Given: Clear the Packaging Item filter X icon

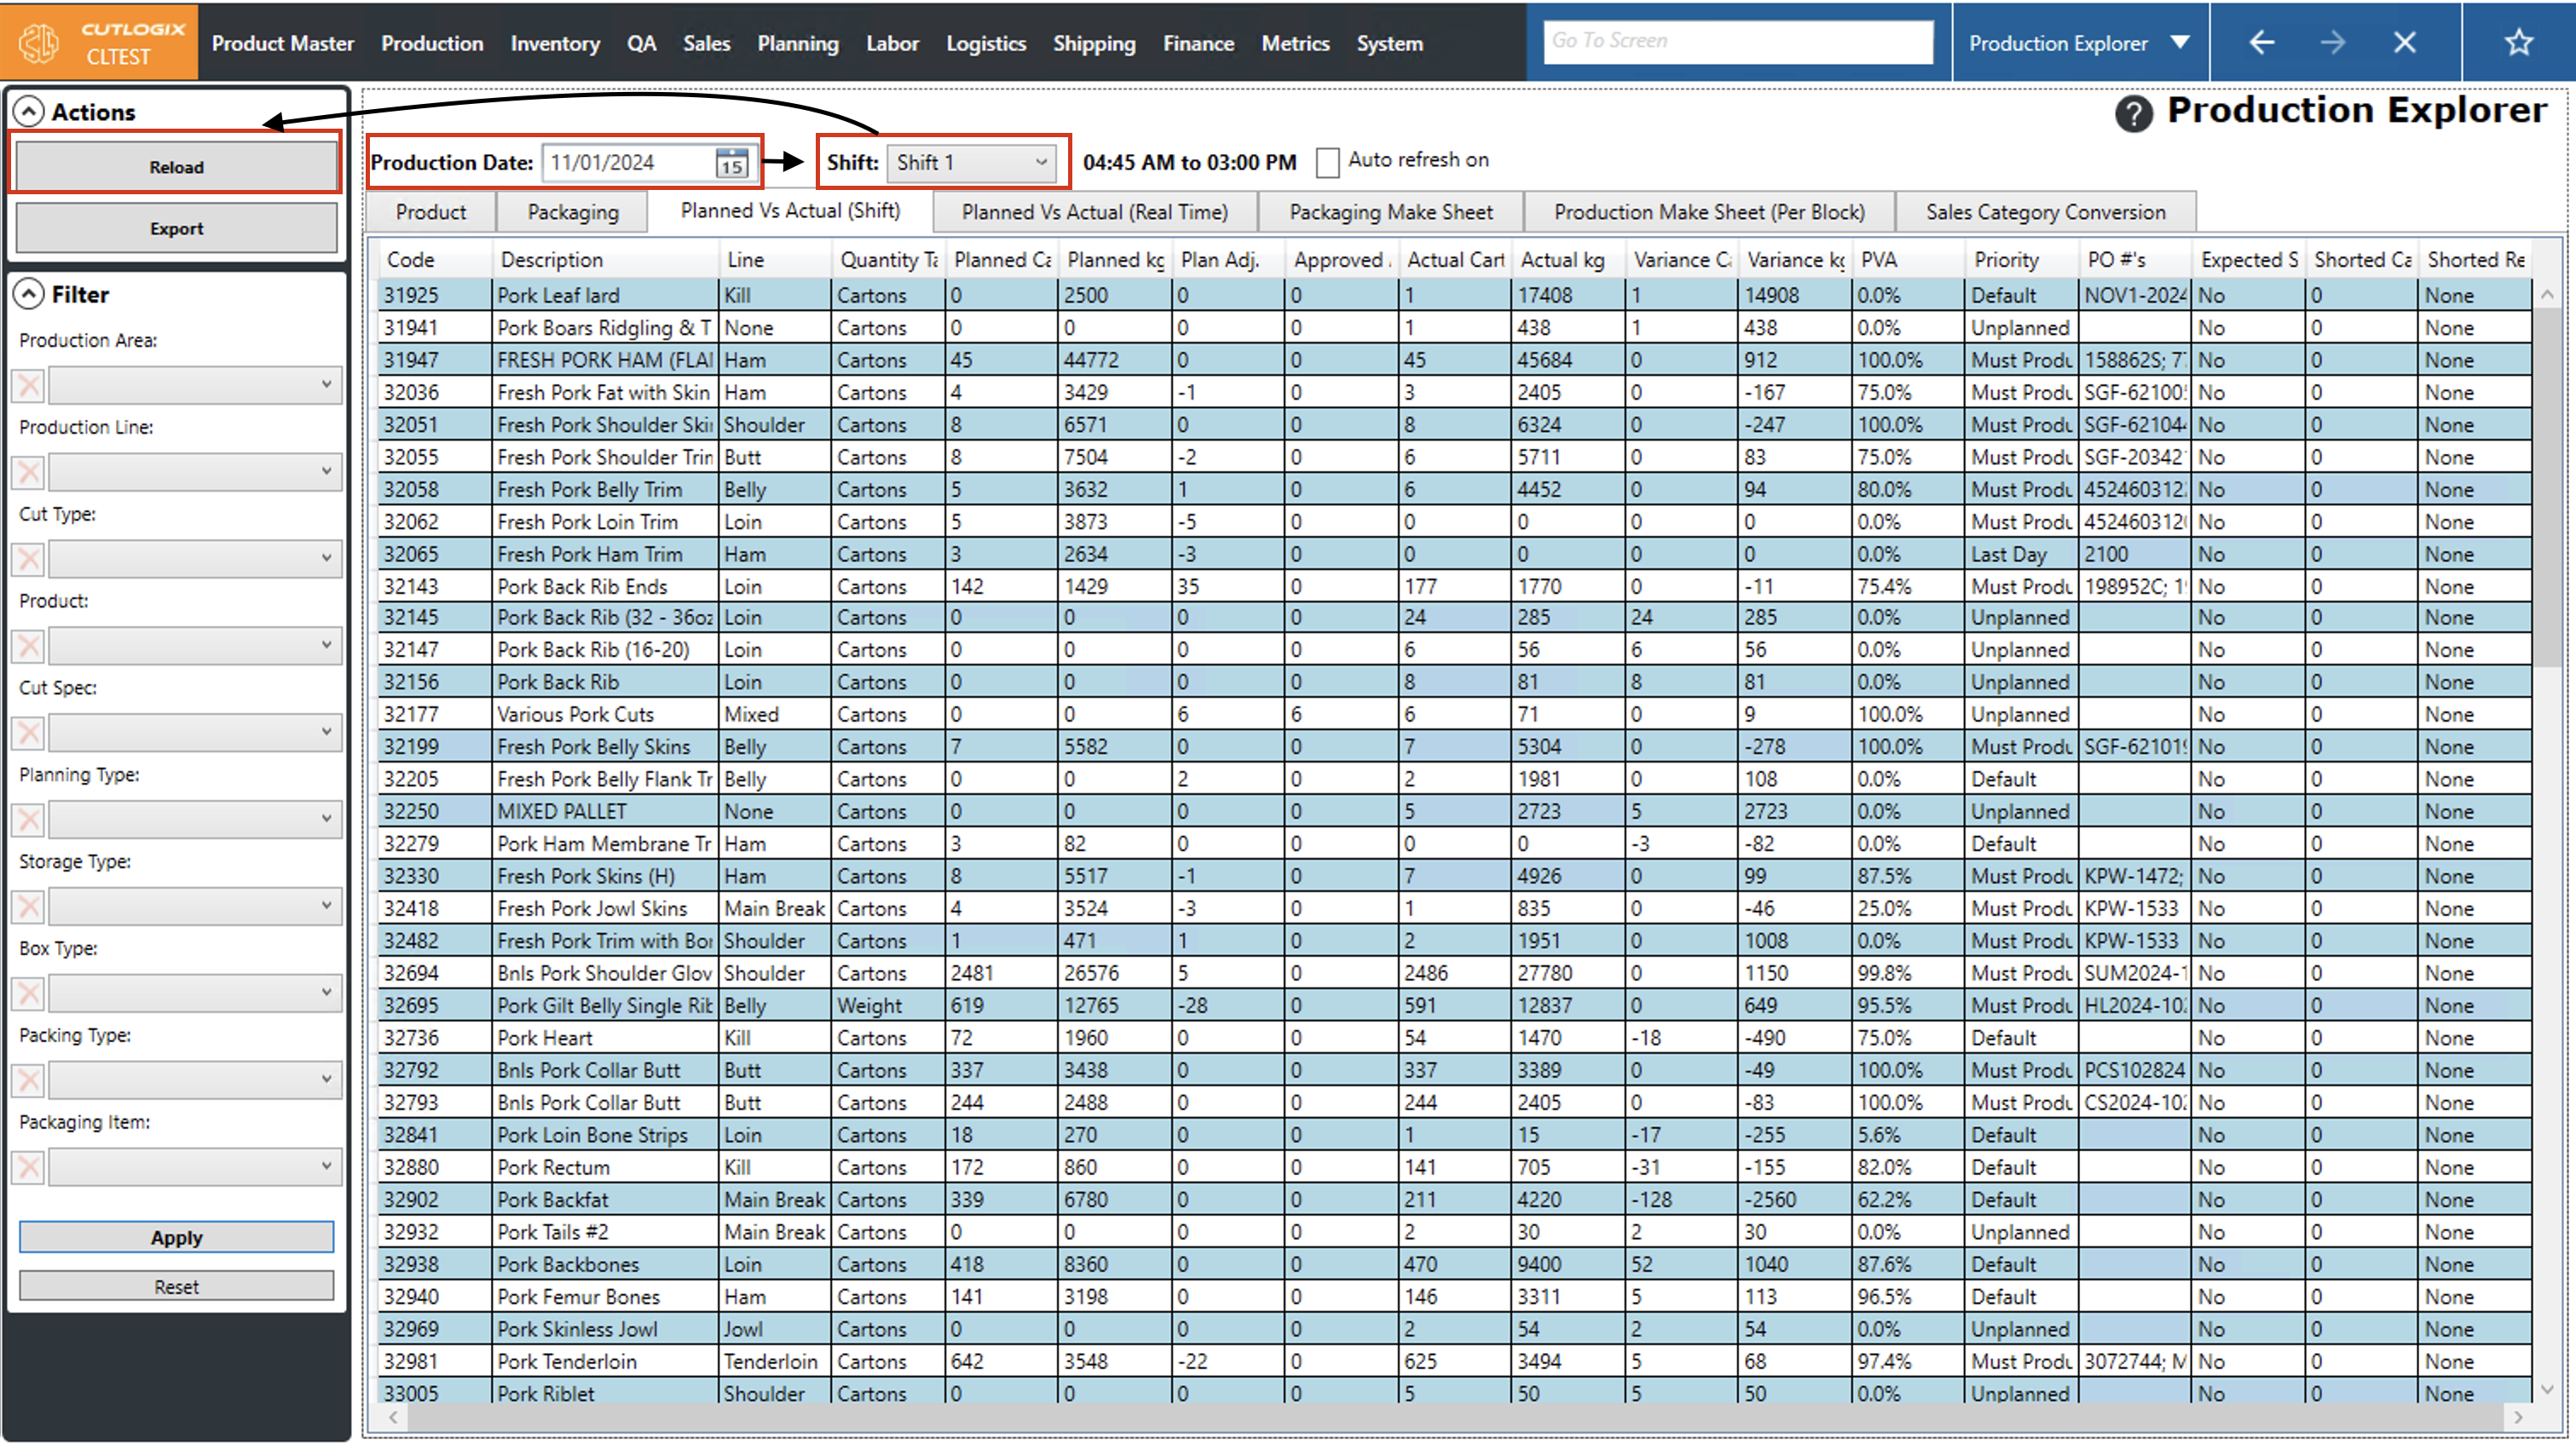Looking at the screenshot, I should pos(29,1166).
